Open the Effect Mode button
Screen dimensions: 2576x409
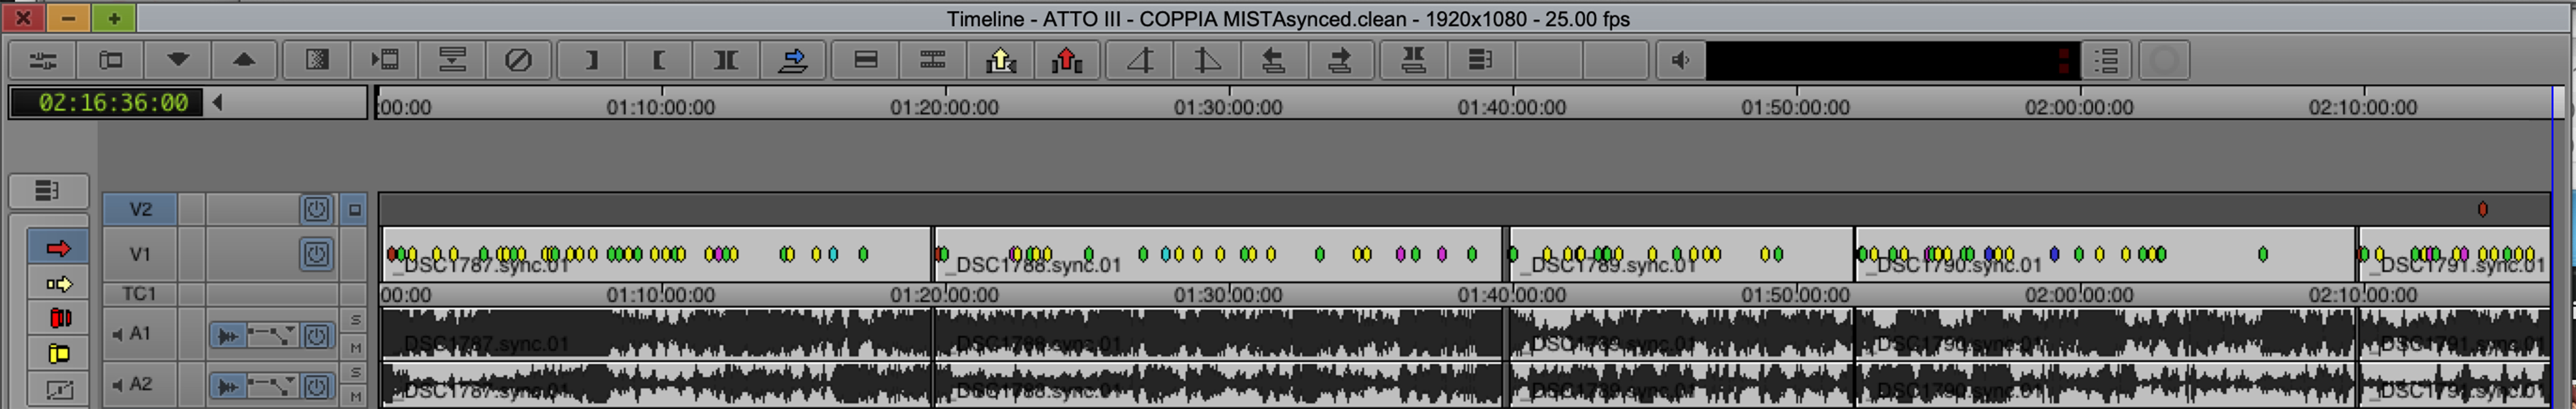(317, 60)
